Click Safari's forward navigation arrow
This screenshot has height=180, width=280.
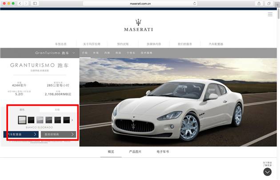26,4
